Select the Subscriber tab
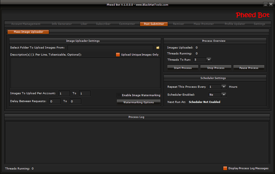The image size is (275, 174). click(x=103, y=24)
